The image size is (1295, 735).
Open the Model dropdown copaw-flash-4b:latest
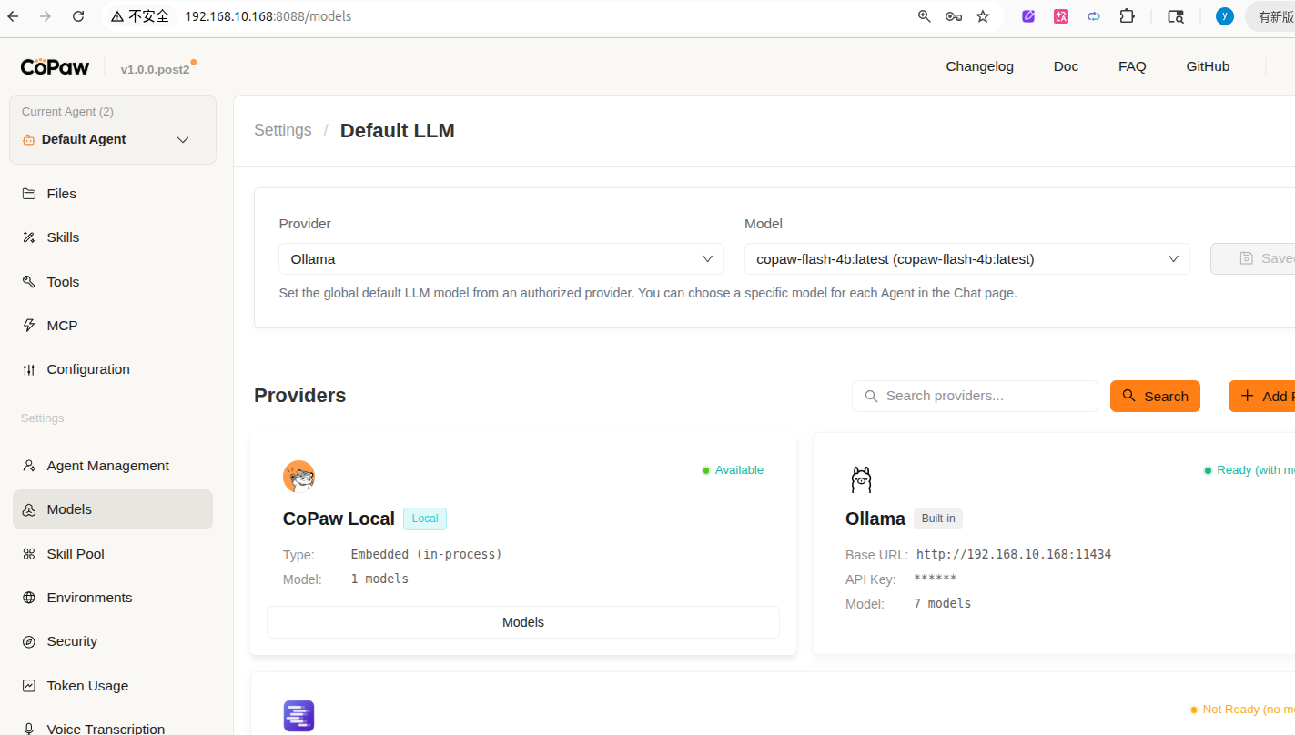[966, 259]
